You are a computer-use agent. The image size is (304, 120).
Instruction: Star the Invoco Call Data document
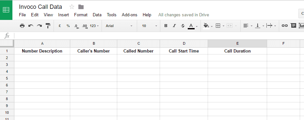tap(72, 7)
